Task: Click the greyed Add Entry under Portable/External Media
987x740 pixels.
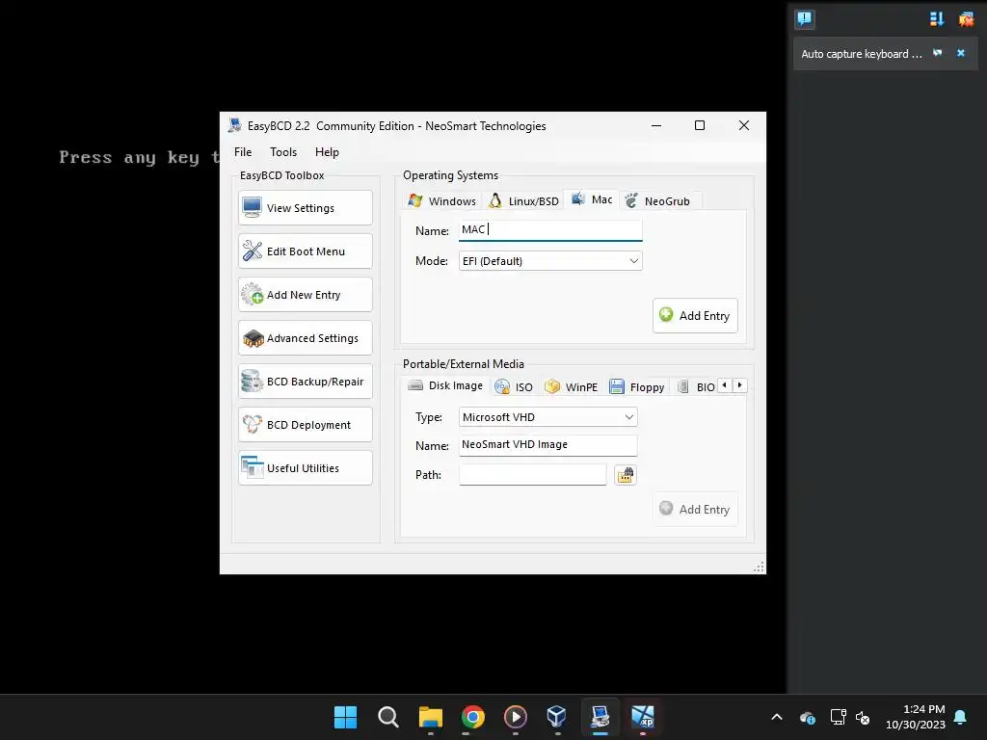Action: pyautogui.click(x=695, y=509)
